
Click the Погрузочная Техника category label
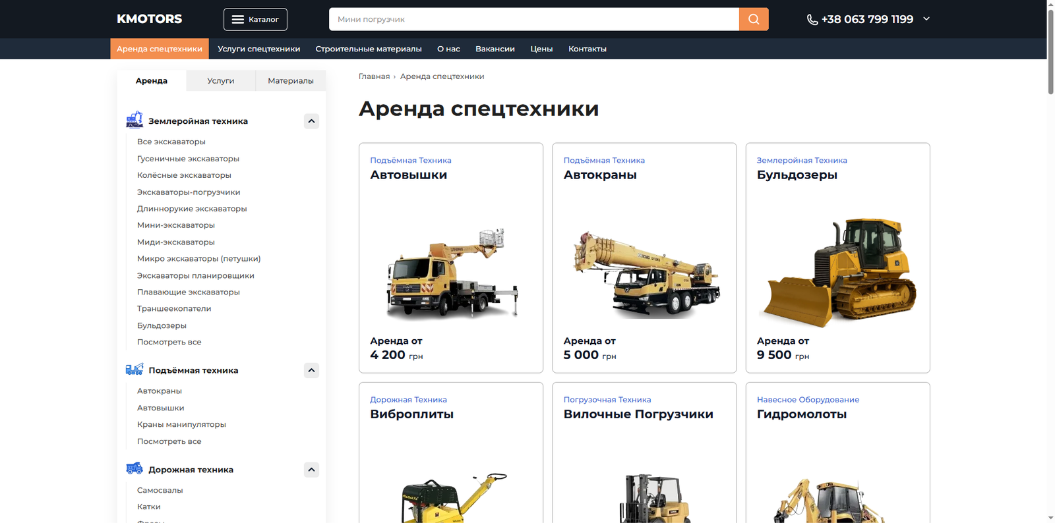click(607, 400)
